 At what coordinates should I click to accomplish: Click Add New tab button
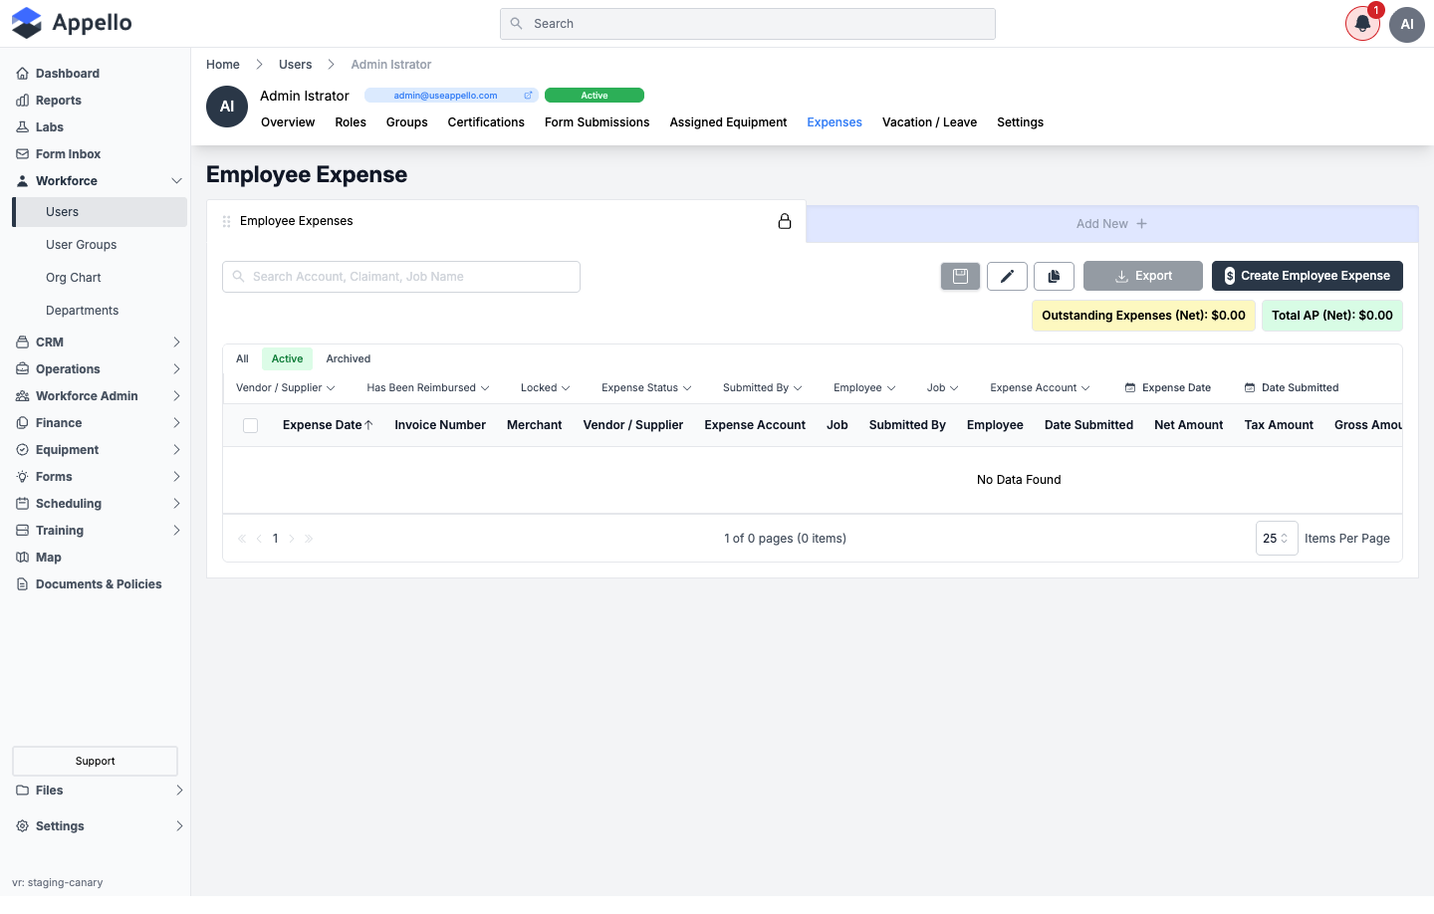point(1111,224)
